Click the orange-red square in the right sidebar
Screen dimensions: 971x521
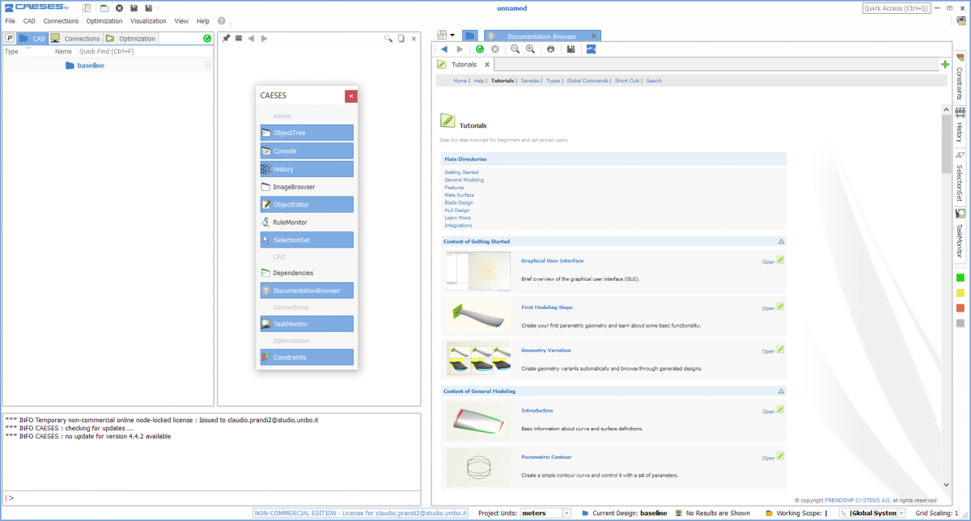tap(960, 308)
